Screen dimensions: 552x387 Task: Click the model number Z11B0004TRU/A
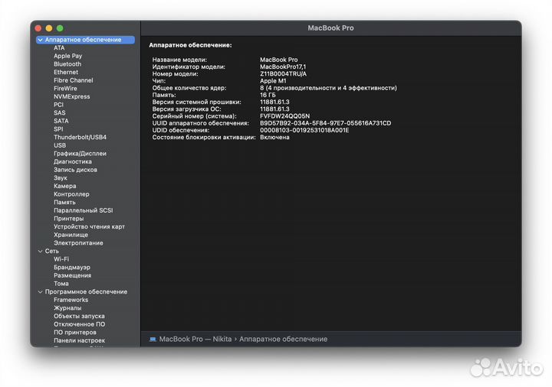(x=283, y=73)
